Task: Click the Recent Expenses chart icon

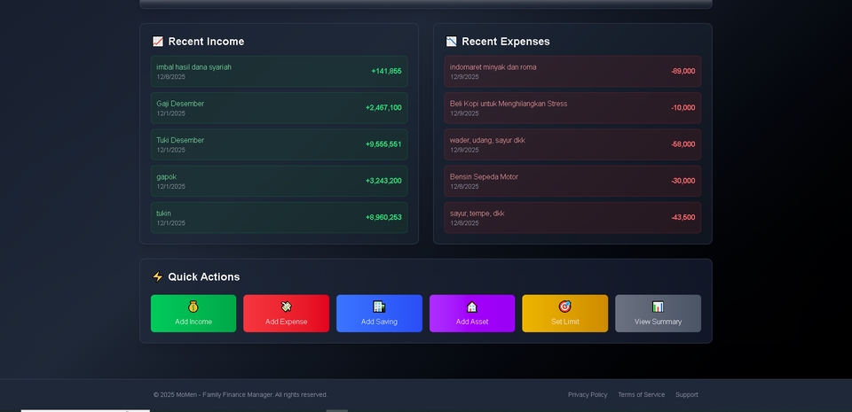Action: pyautogui.click(x=452, y=42)
